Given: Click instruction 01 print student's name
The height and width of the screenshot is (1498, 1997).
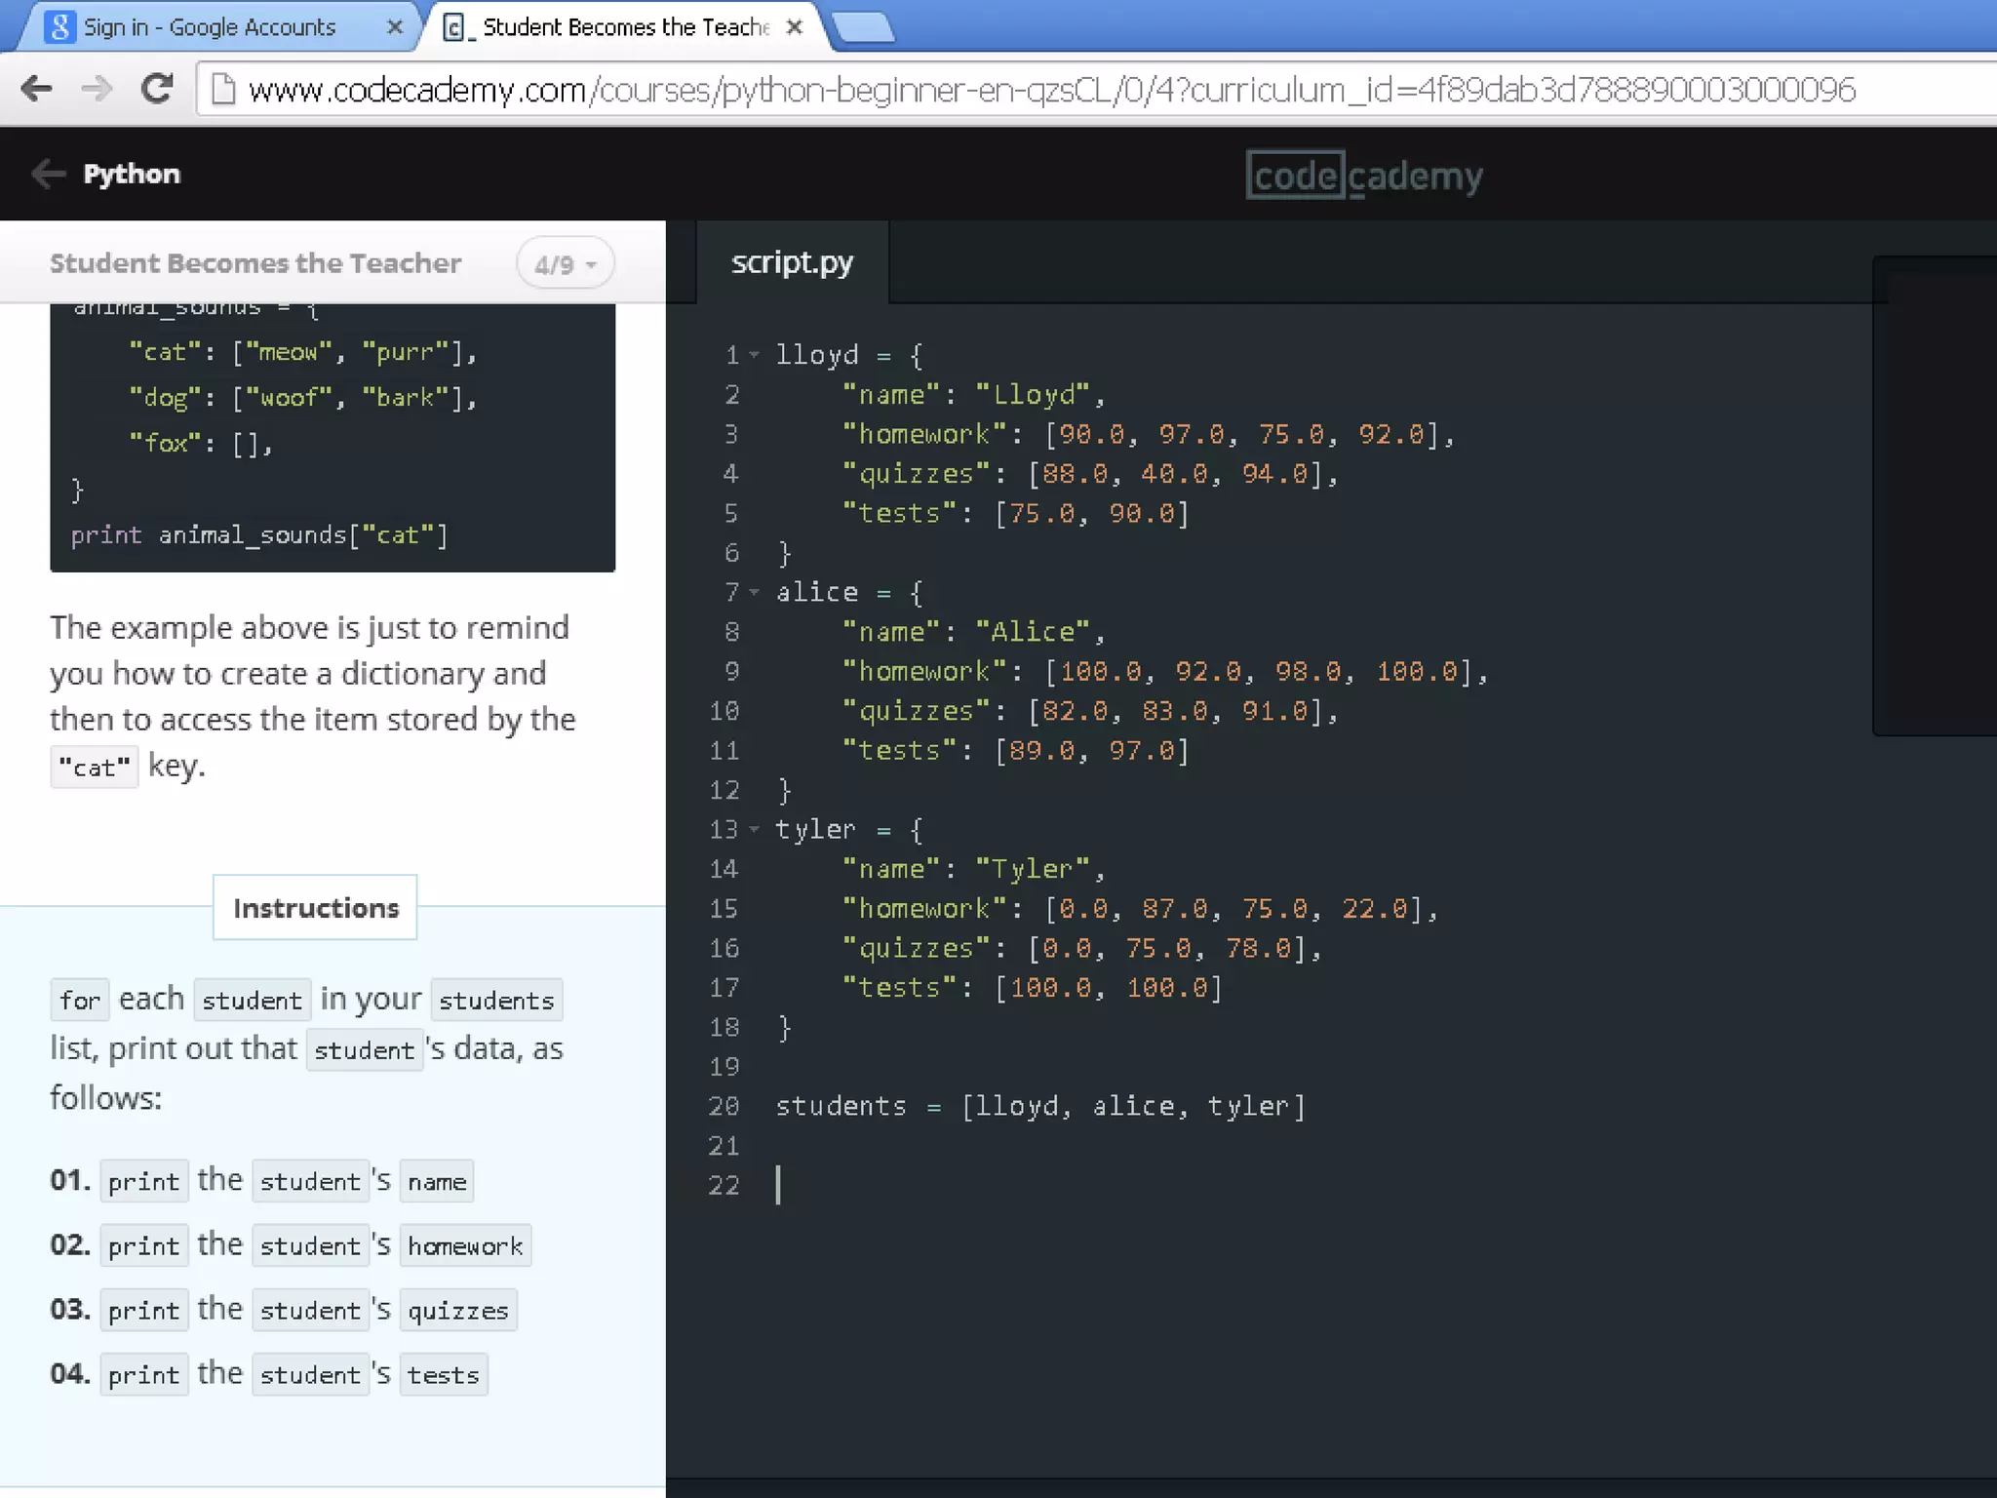Looking at the screenshot, I should 262,1181.
